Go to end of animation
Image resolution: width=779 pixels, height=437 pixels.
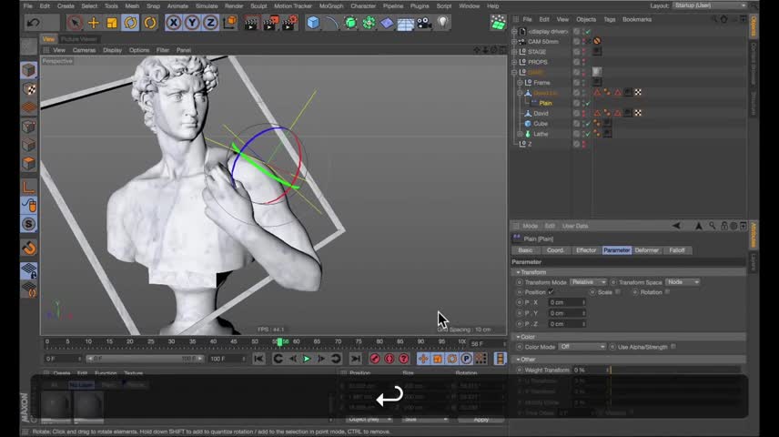pyautogui.click(x=356, y=359)
